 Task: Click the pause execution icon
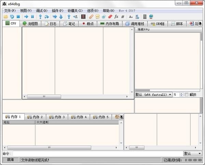32,16
